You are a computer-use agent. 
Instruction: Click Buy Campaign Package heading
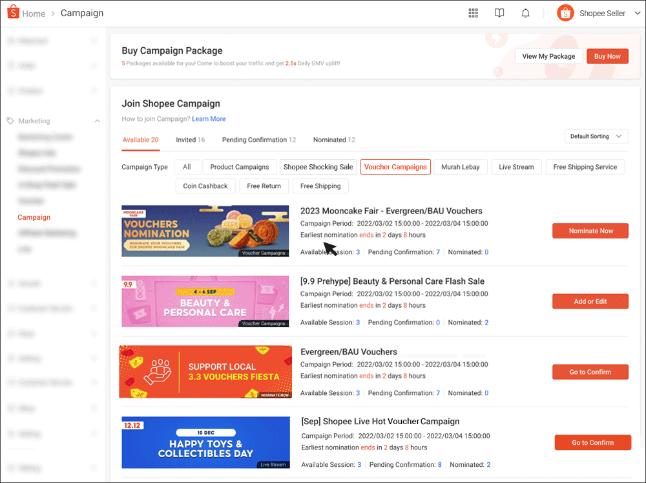172,50
